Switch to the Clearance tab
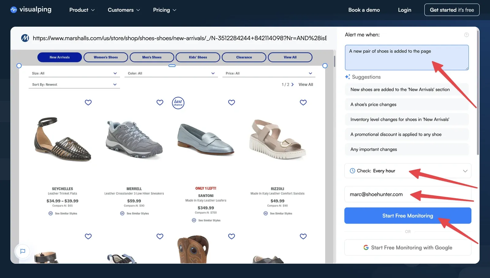490x278 pixels. coord(244,57)
